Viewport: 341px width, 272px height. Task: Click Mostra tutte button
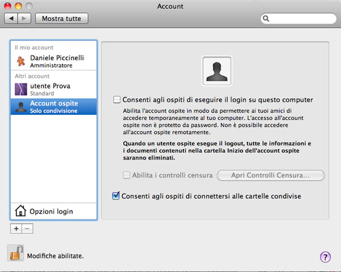point(61,19)
